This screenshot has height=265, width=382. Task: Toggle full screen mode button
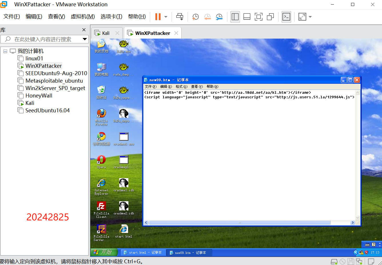(x=258, y=17)
